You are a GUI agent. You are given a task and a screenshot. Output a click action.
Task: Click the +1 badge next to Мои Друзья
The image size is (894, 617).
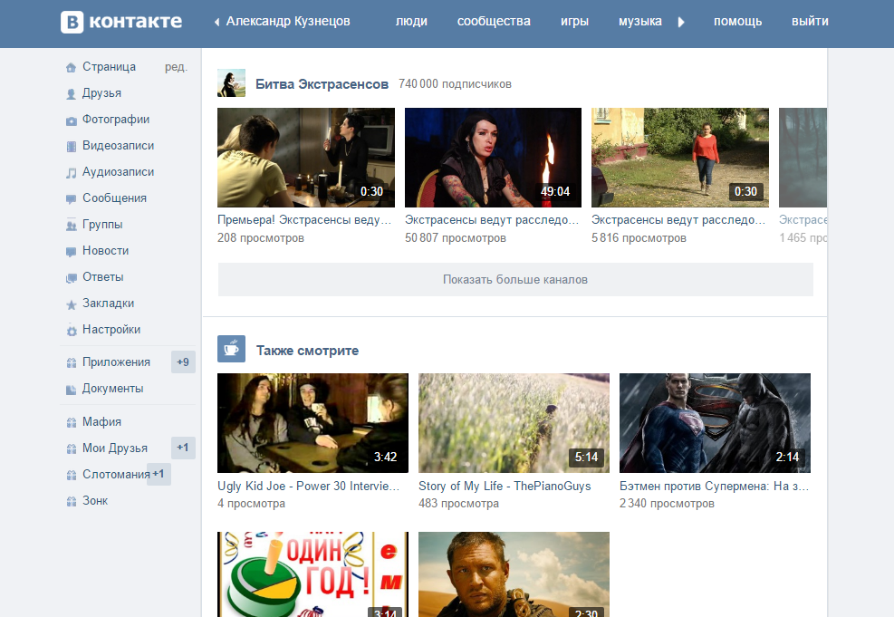(183, 448)
